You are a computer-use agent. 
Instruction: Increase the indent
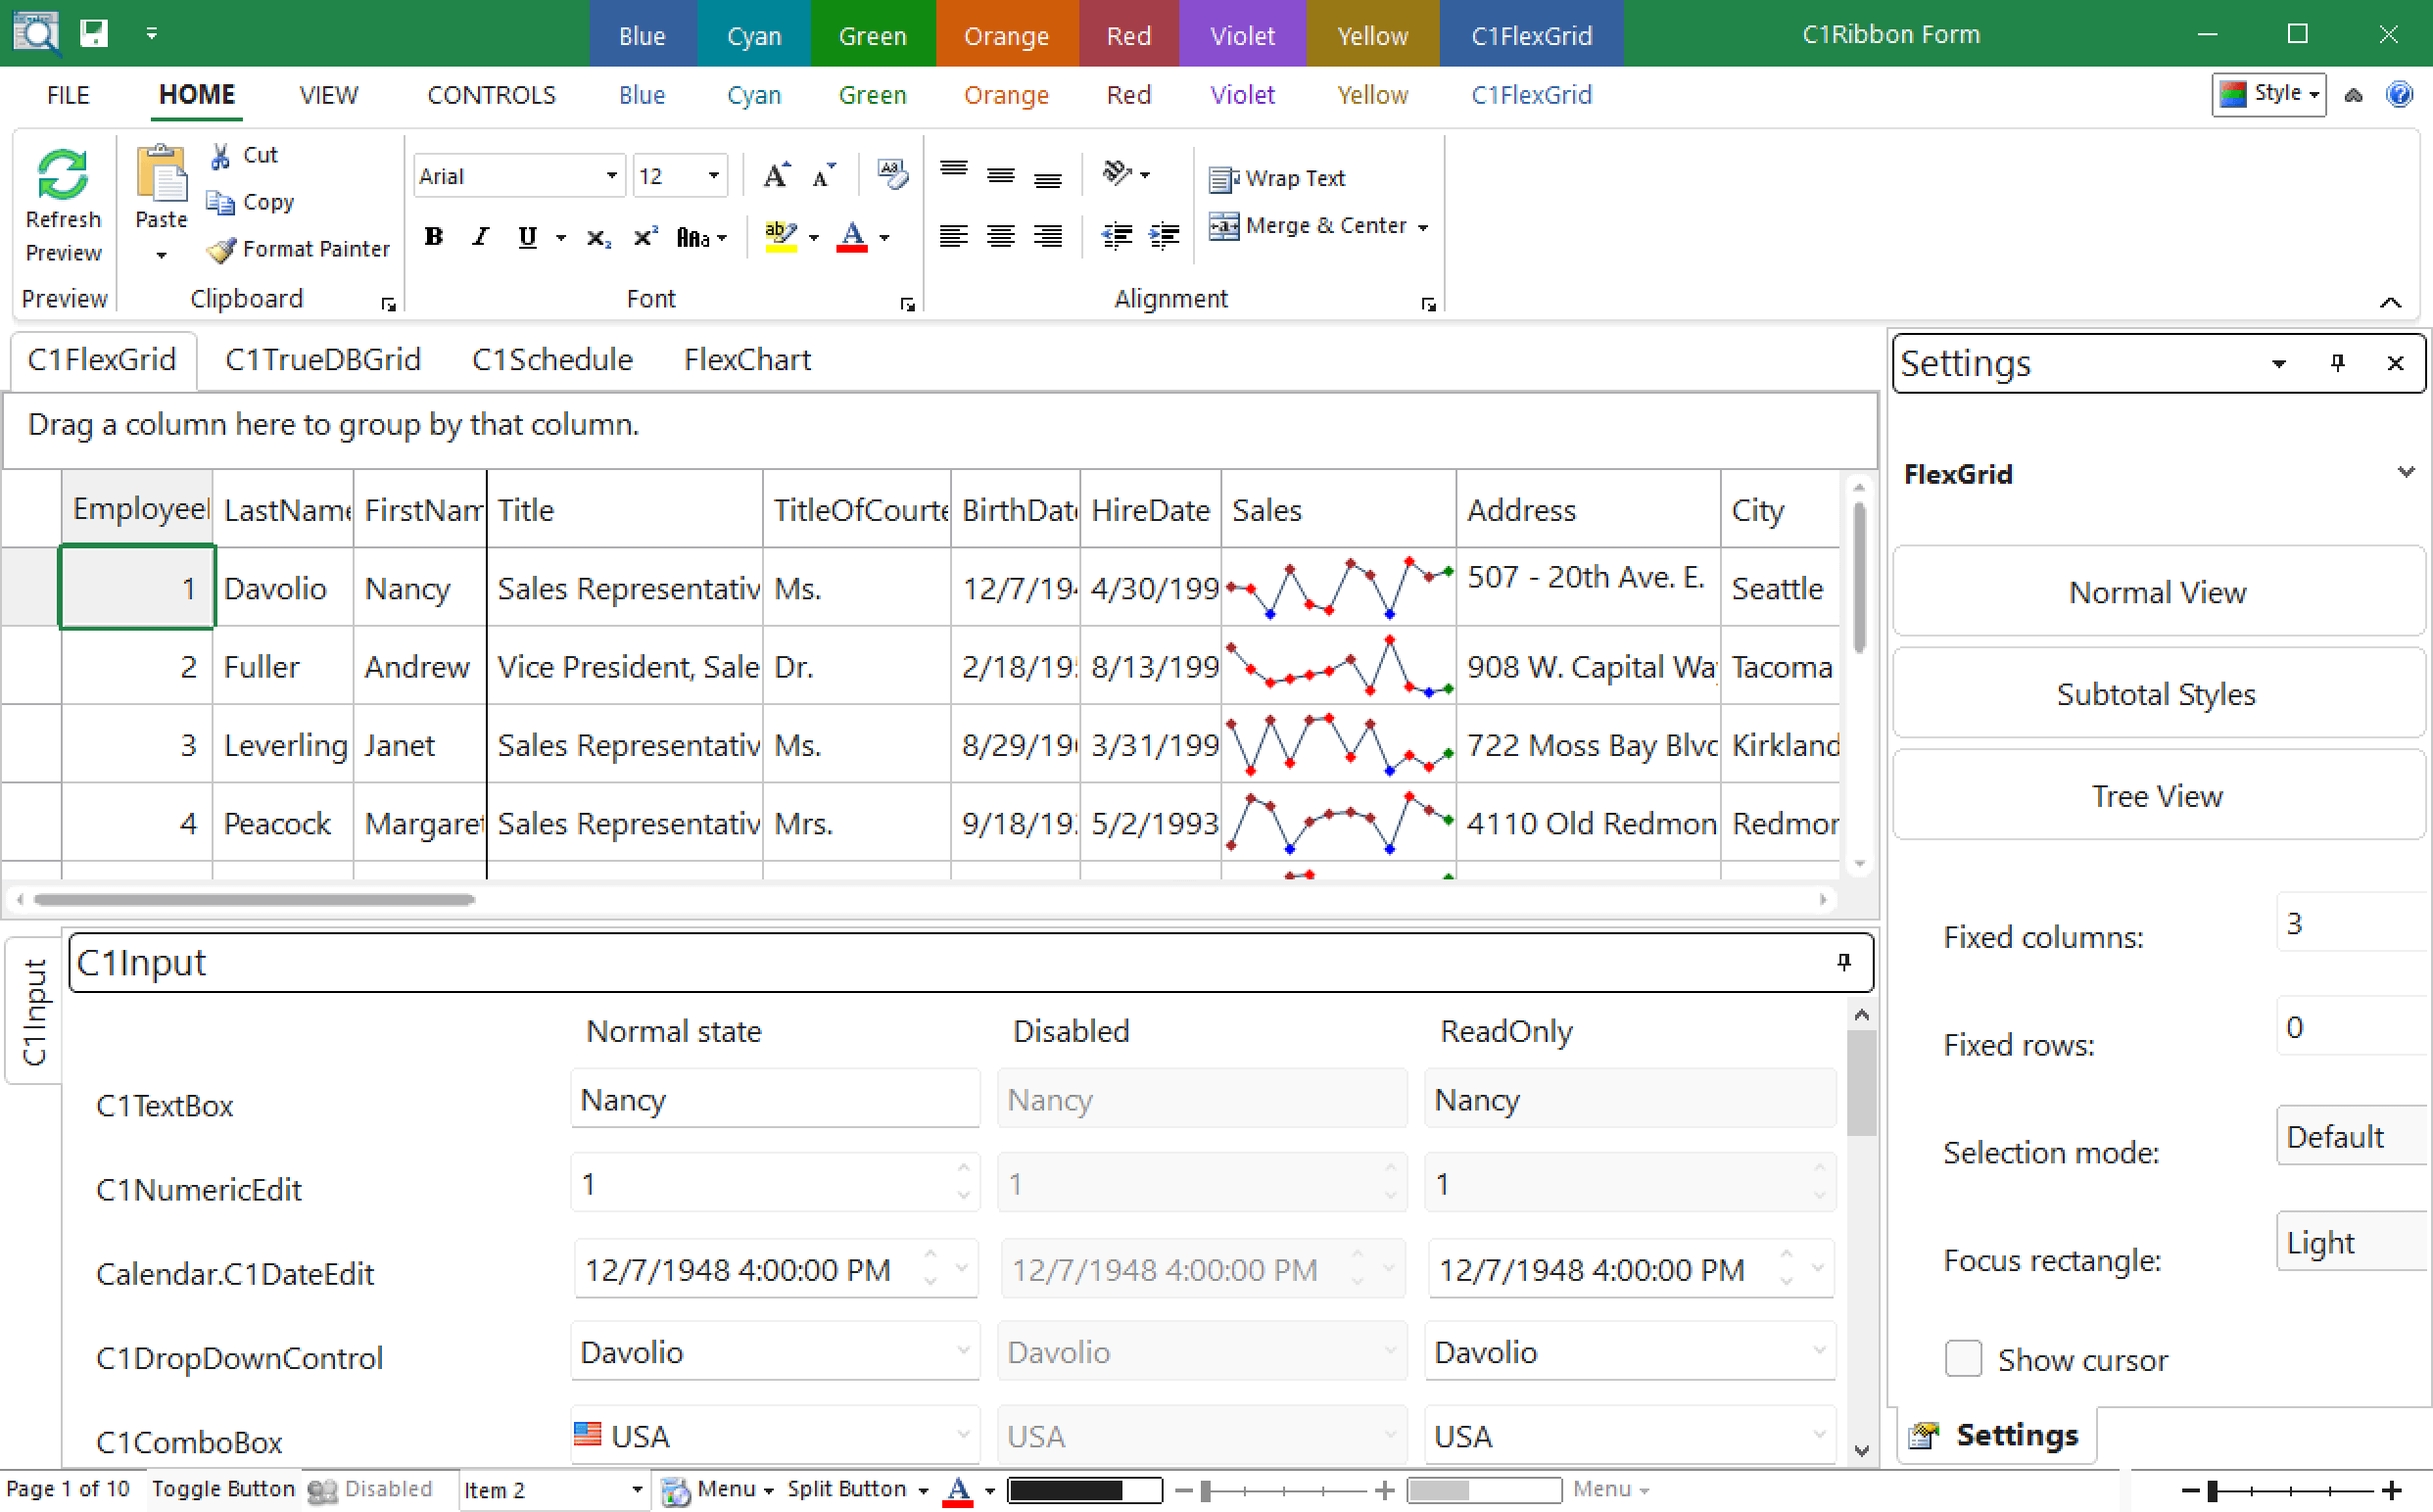point(1164,236)
